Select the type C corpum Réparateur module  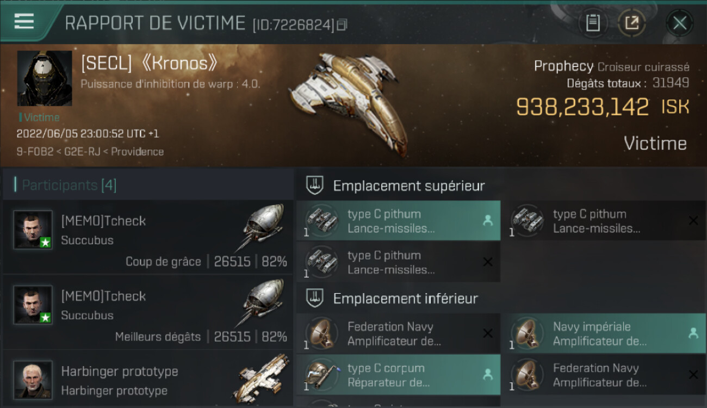398,375
